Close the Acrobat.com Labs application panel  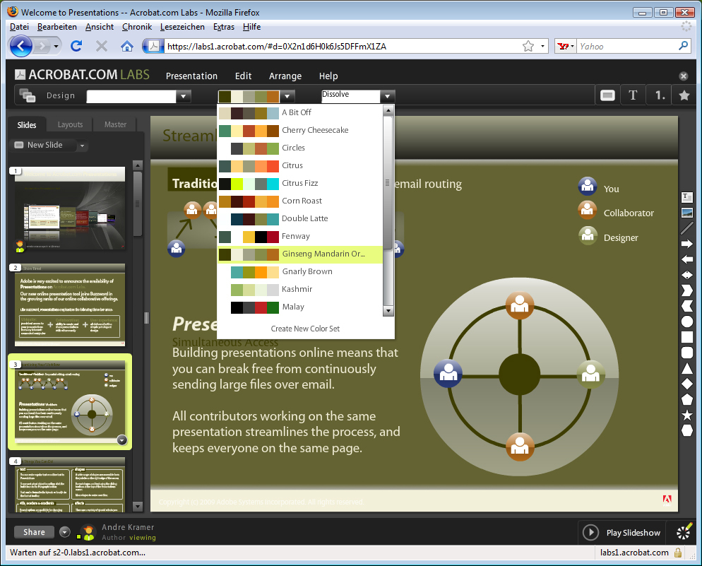683,76
